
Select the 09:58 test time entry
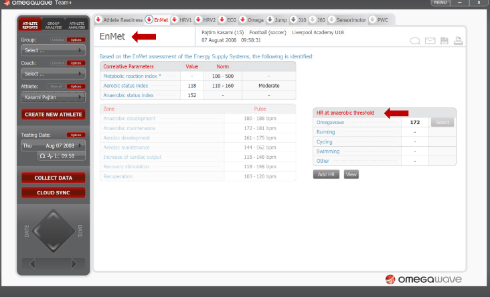[62, 156]
